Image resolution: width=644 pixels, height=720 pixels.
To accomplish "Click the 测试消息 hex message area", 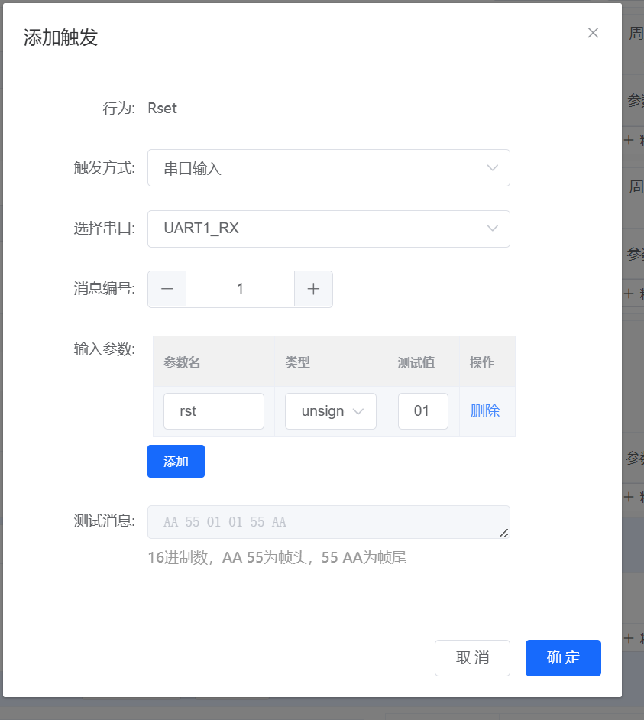I will [x=328, y=522].
